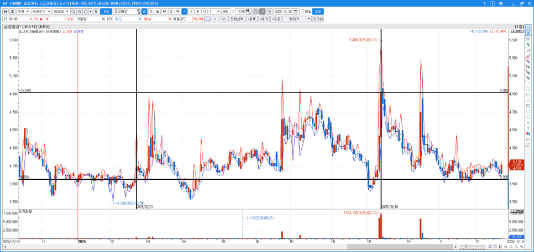534x252 pixels.
Task: Select the interval 1 toggle button
Action: [184, 11]
